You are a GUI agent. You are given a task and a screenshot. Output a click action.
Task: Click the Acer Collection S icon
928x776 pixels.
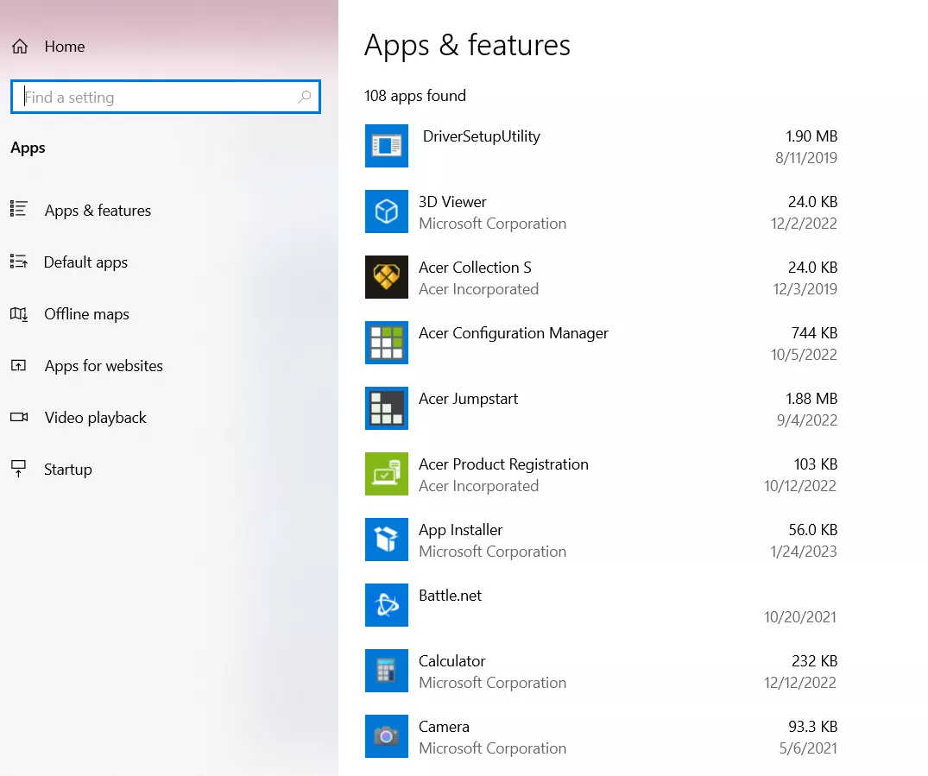[x=386, y=277]
